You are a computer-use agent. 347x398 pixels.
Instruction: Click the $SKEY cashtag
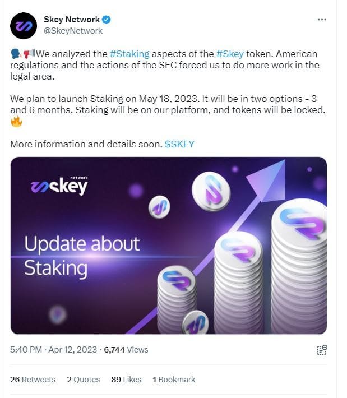[x=179, y=144]
